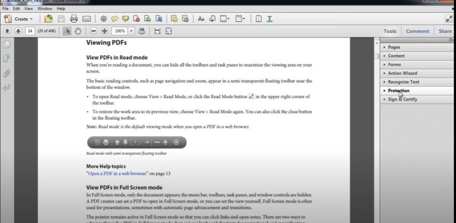Open the File menu
The image size is (456, 223).
point(5,9)
